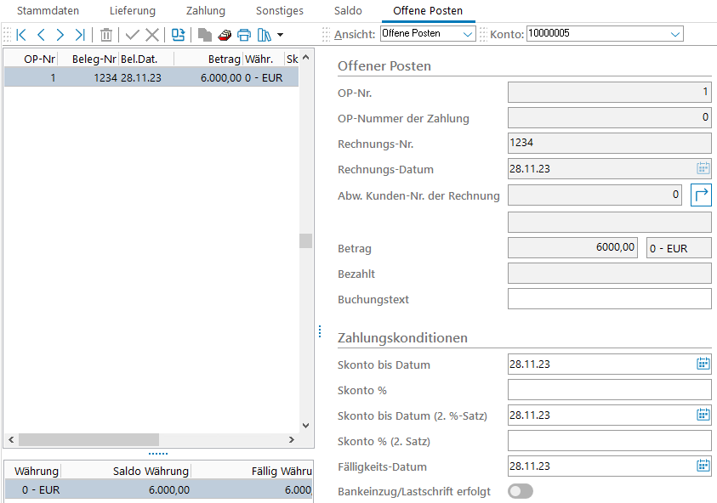This screenshot has height=503, width=717.
Task: Open the Zahlung tab
Action: tap(206, 11)
